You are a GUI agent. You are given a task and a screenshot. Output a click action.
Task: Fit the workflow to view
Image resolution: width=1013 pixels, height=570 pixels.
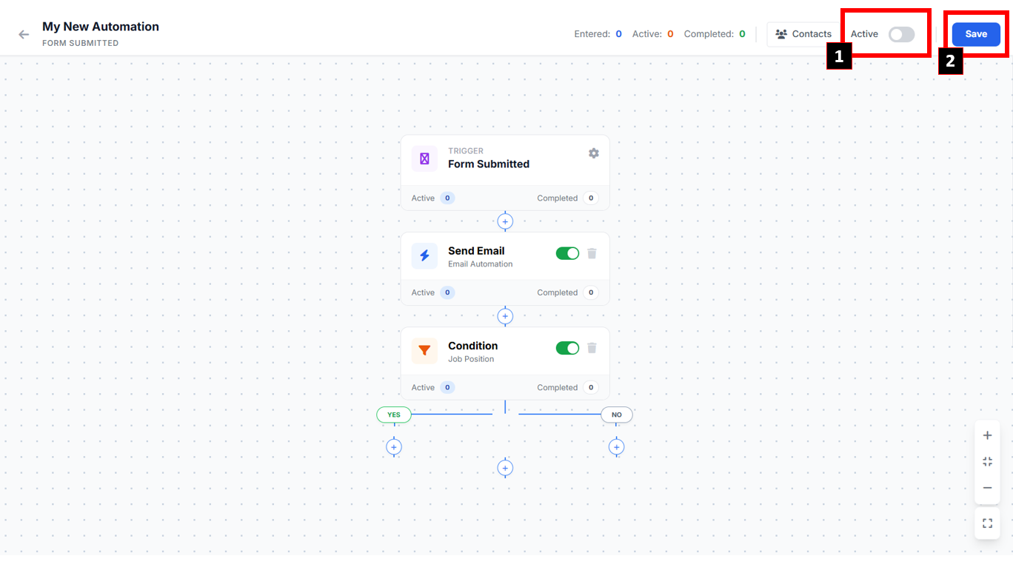pyautogui.click(x=987, y=462)
